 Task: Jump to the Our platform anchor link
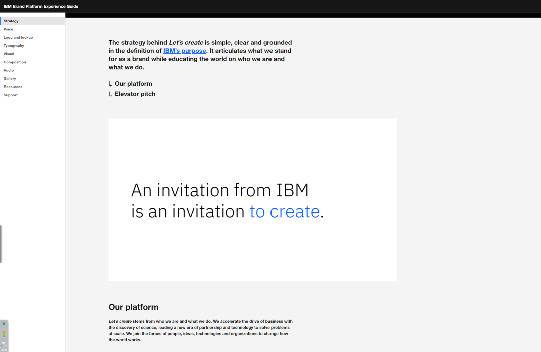pyautogui.click(x=133, y=84)
